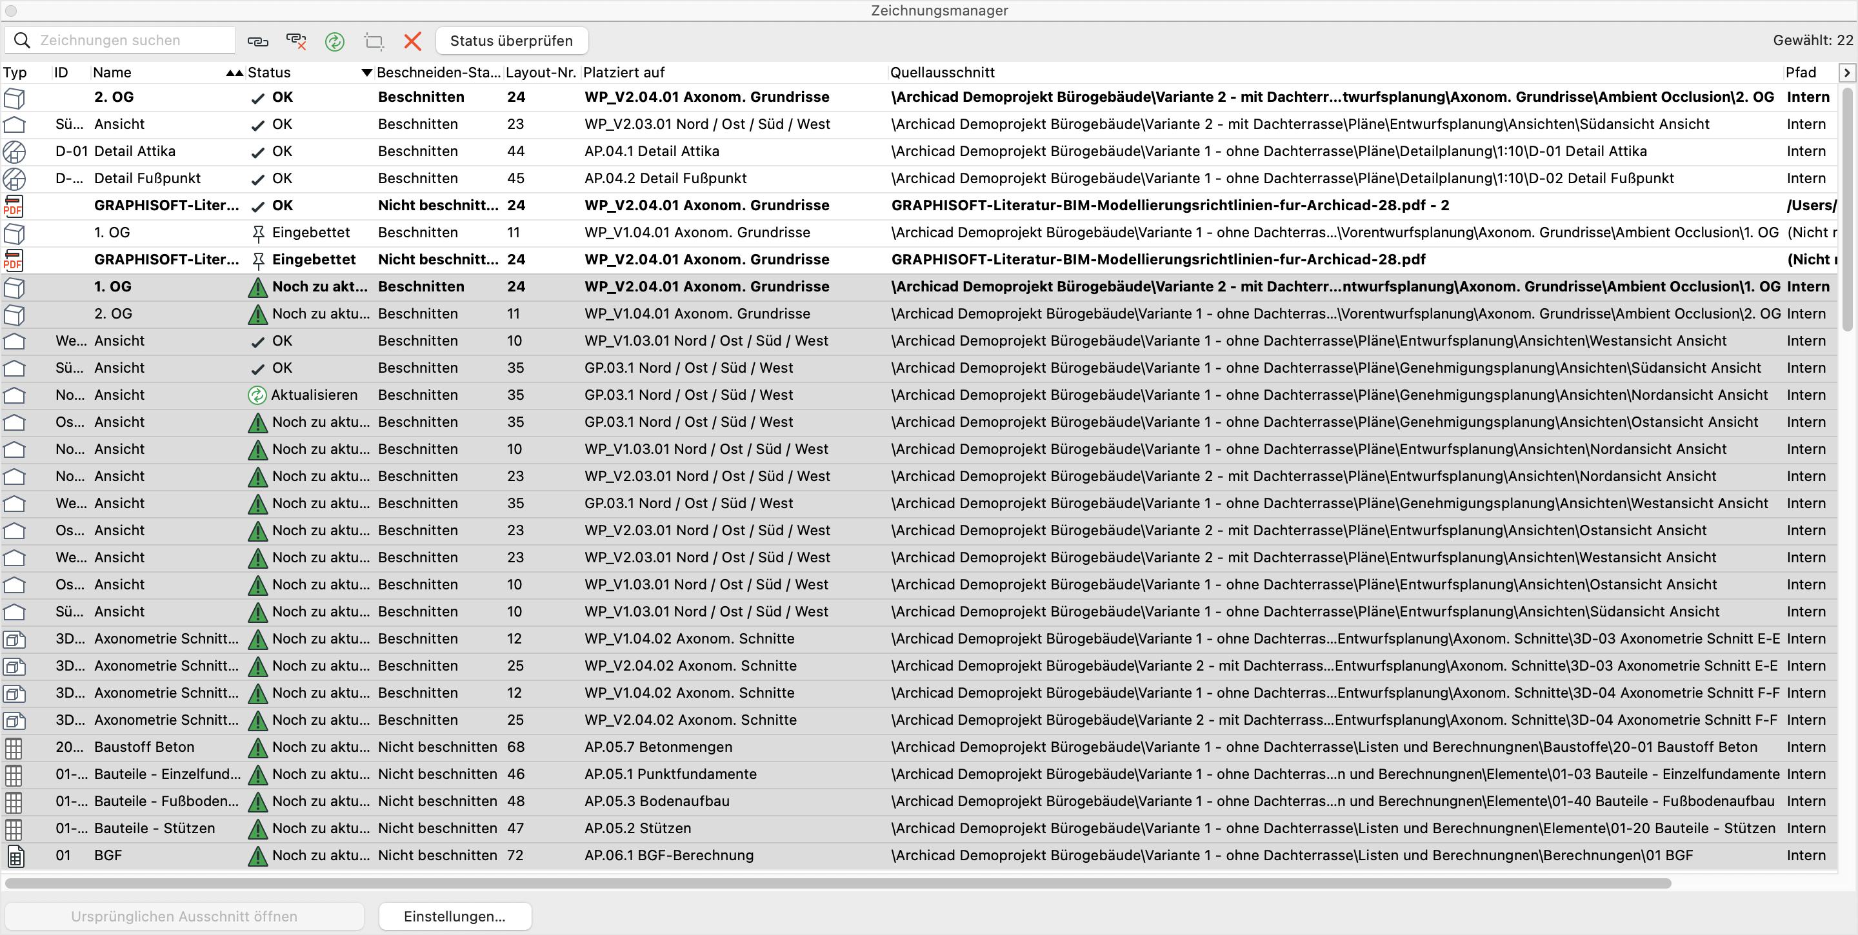1858x935 pixels.
Task: Click the crop frame icon in toolbar
Action: click(x=374, y=41)
